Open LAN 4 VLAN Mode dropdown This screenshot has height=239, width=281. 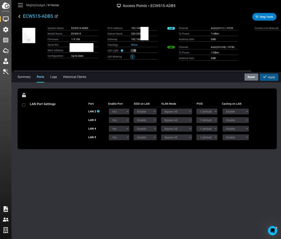[x=176, y=129]
